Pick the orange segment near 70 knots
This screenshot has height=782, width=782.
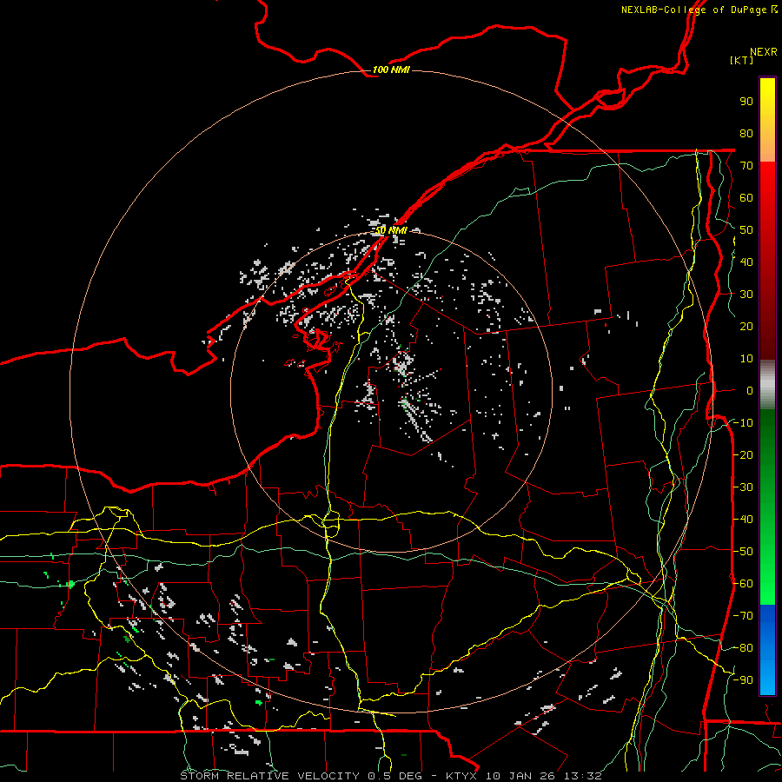pos(767,149)
